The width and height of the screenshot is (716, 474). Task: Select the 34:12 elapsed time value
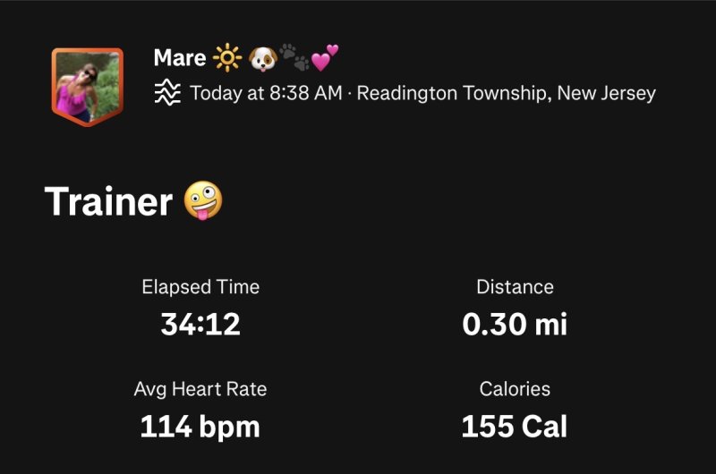(x=200, y=324)
